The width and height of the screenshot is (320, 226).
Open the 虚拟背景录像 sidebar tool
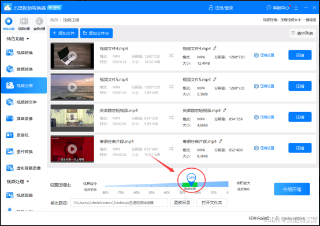(x=24, y=168)
